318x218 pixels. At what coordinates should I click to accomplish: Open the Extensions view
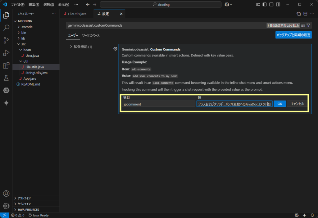(6, 65)
